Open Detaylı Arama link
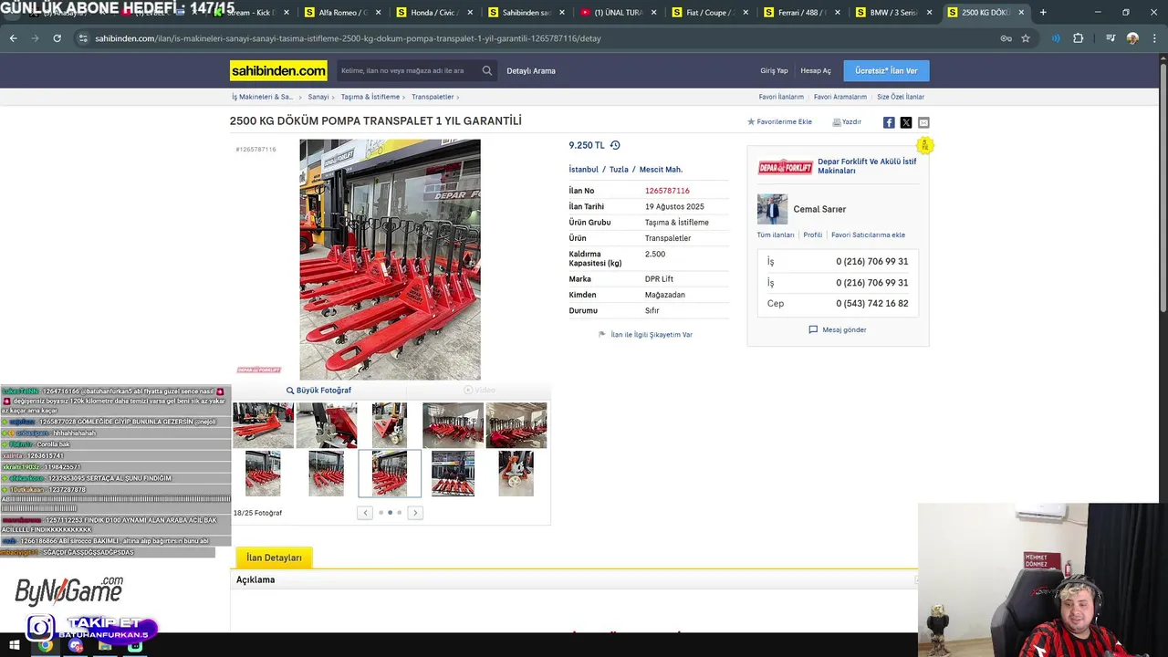 (x=531, y=70)
